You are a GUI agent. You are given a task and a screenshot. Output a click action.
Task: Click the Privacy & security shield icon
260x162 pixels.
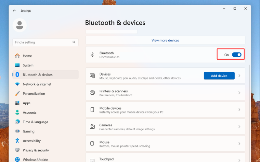pyautogui.click(x=17, y=150)
